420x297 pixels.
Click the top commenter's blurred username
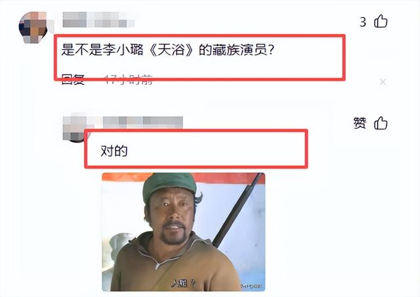coord(98,19)
